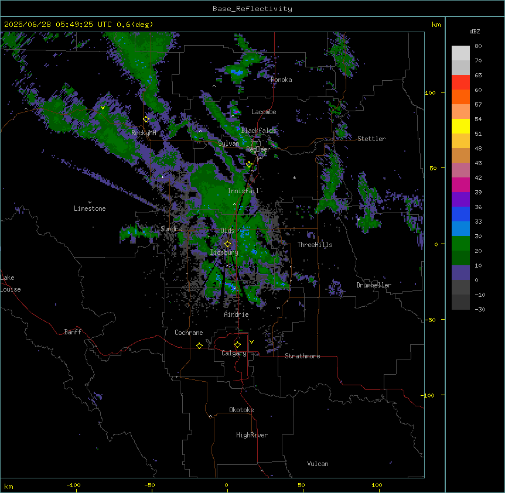
Task: Click the Lacombe city label
Action: click(x=264, y=112)
